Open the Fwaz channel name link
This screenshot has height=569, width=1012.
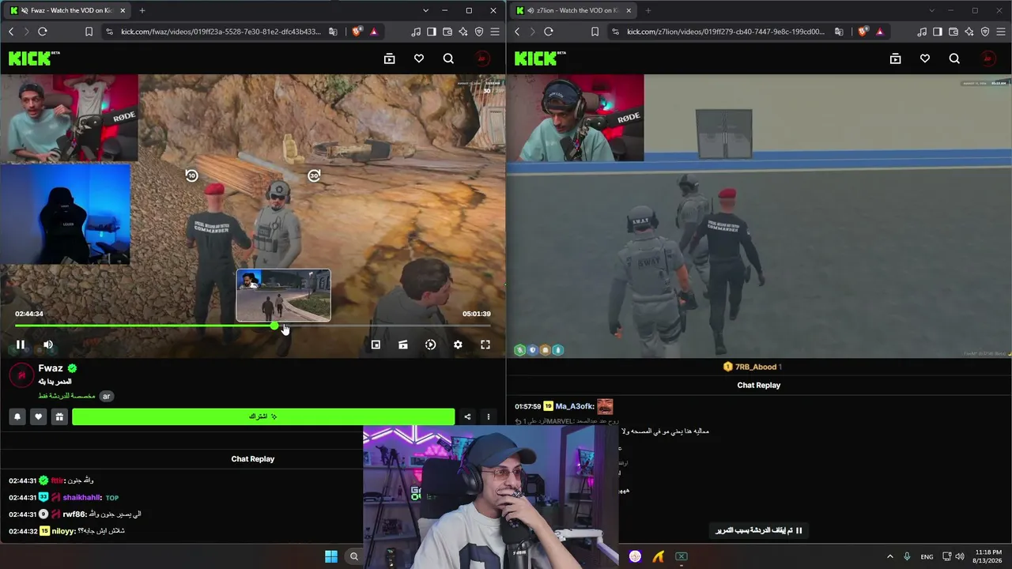coord(51,368)
